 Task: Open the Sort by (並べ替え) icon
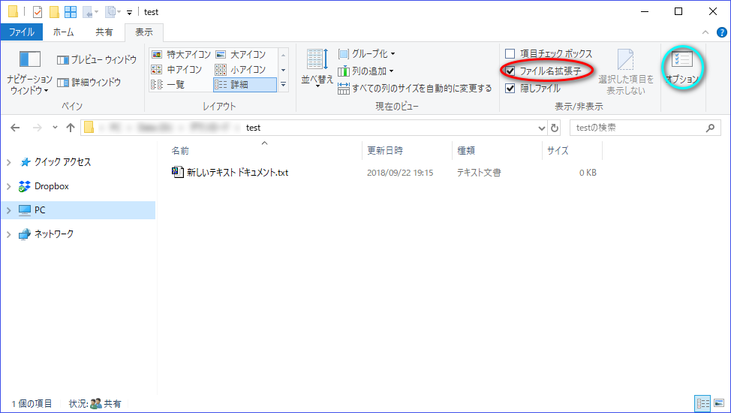tap(315, 68)
